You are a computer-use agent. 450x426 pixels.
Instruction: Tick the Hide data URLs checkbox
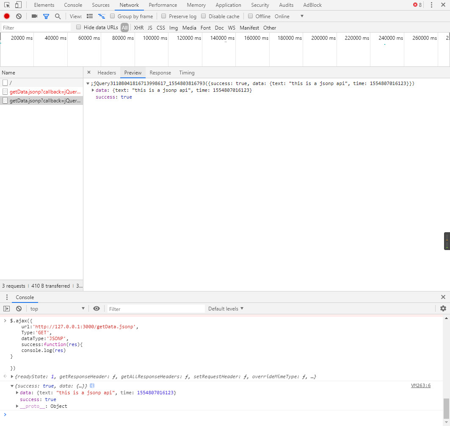[78, 27]
